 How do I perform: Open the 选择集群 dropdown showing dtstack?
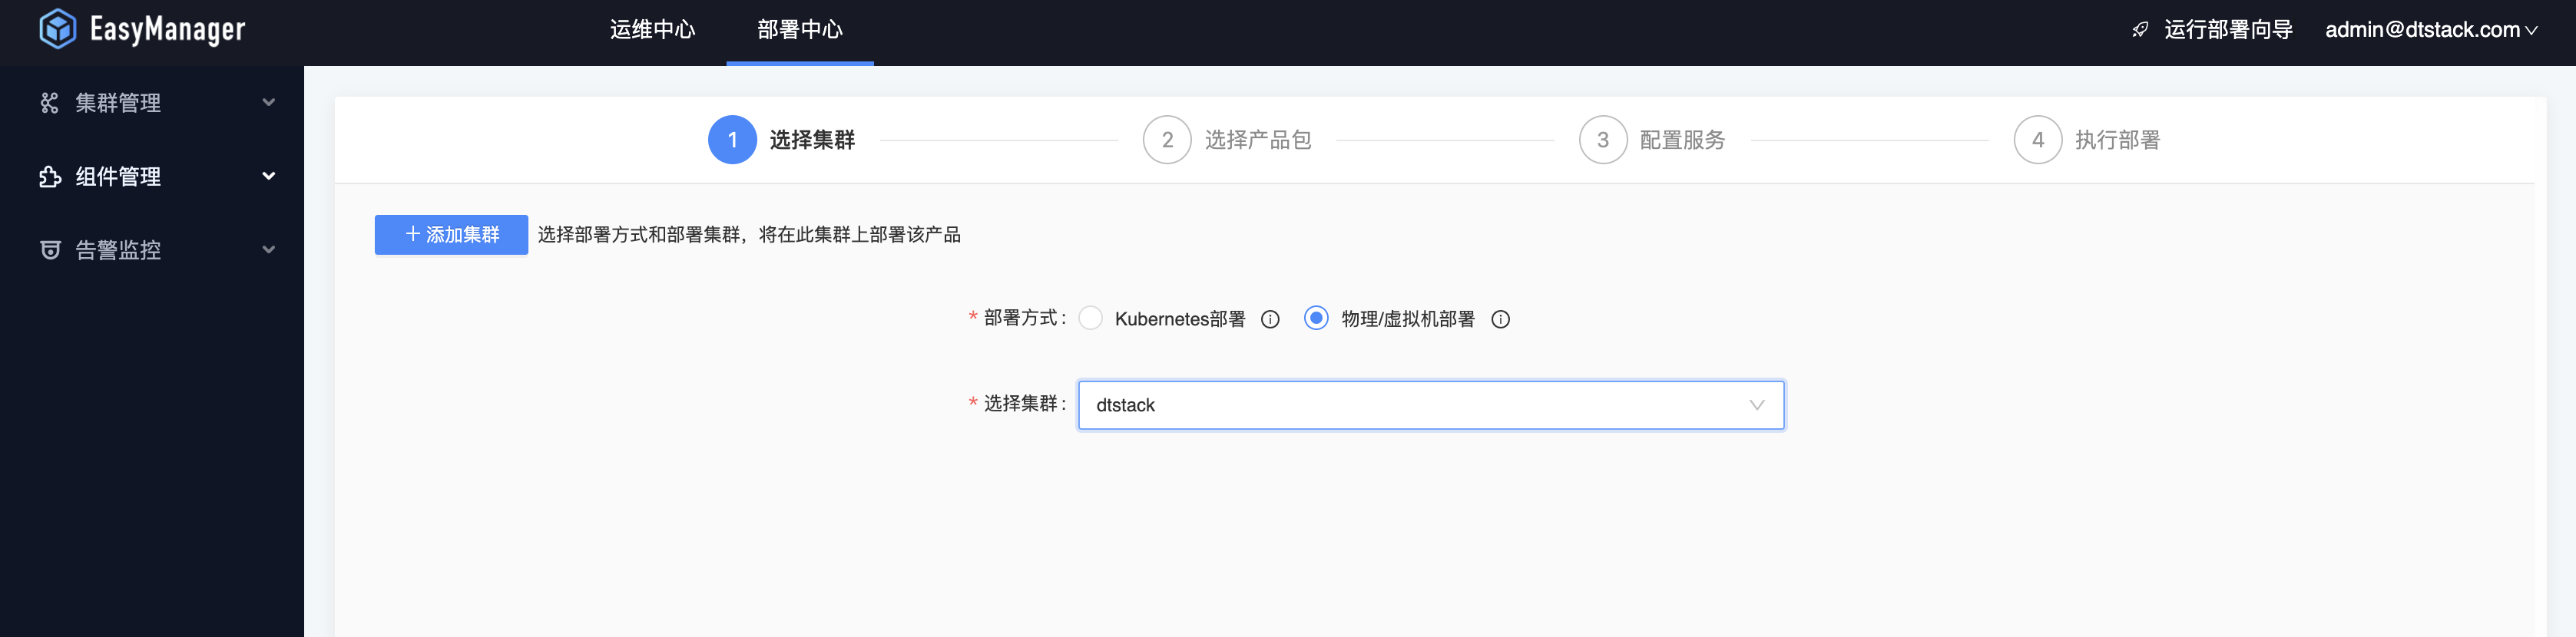[1430, 405]
